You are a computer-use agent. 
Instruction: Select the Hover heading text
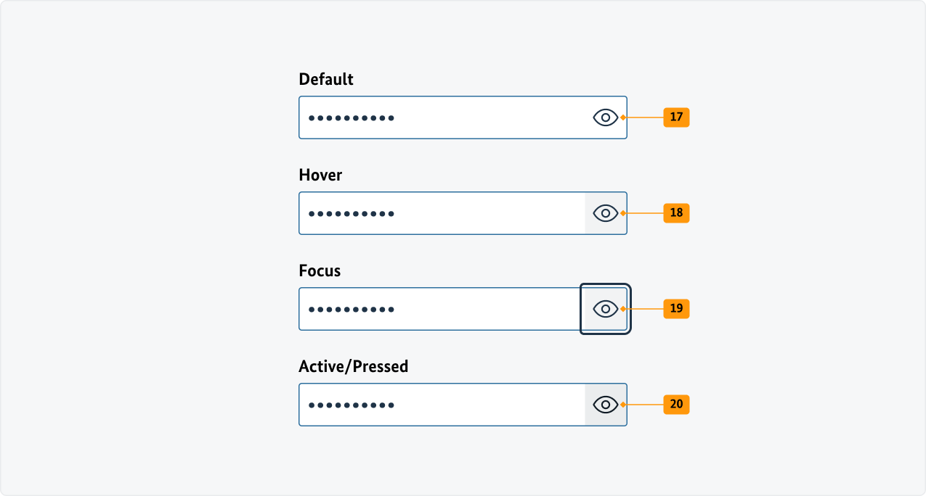[320, 175]
